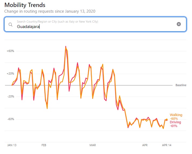Click the -20% y-axis label
Image resolution: width=192 pixels, height=154 pixels.
point(11,97)
